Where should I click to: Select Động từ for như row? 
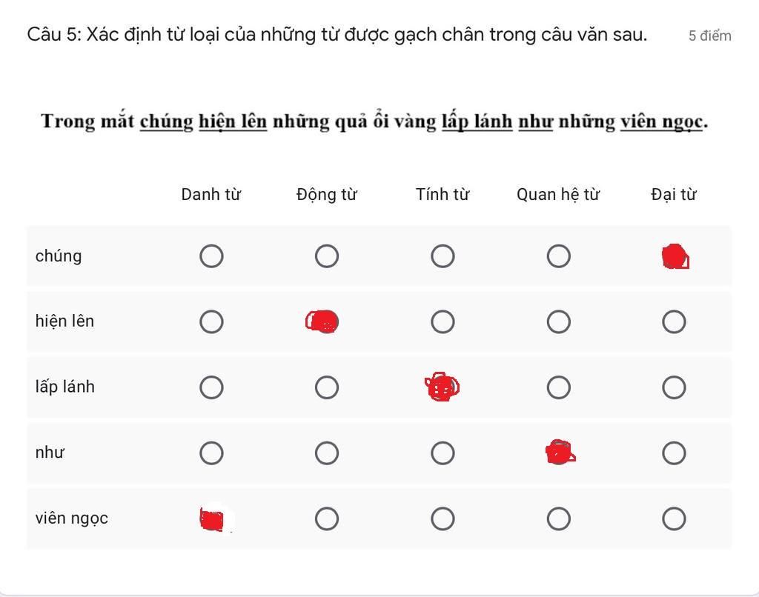(x=327, y=453)
